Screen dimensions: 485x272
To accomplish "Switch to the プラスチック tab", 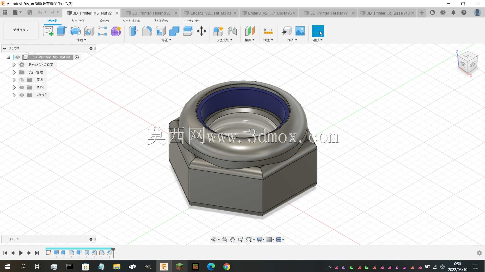I will (x=161, y=21).
